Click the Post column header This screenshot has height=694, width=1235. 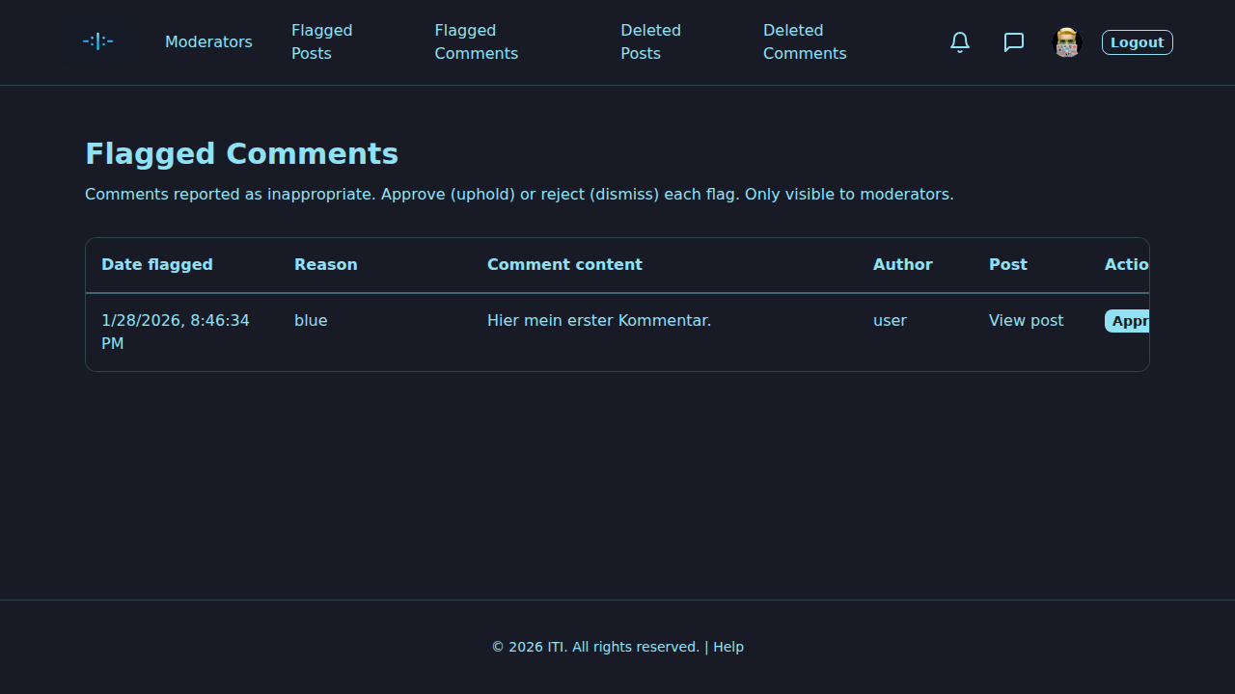point(1008,264)
